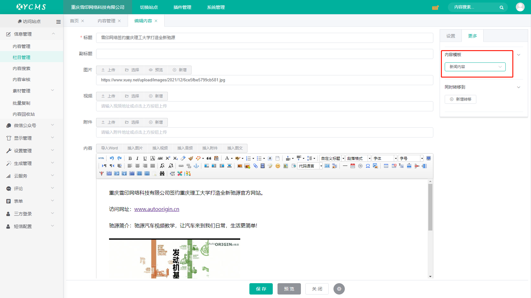Select the 更多 panel tab
The height and width of the screenshot is (298, 531).
(x=473, y=36)
